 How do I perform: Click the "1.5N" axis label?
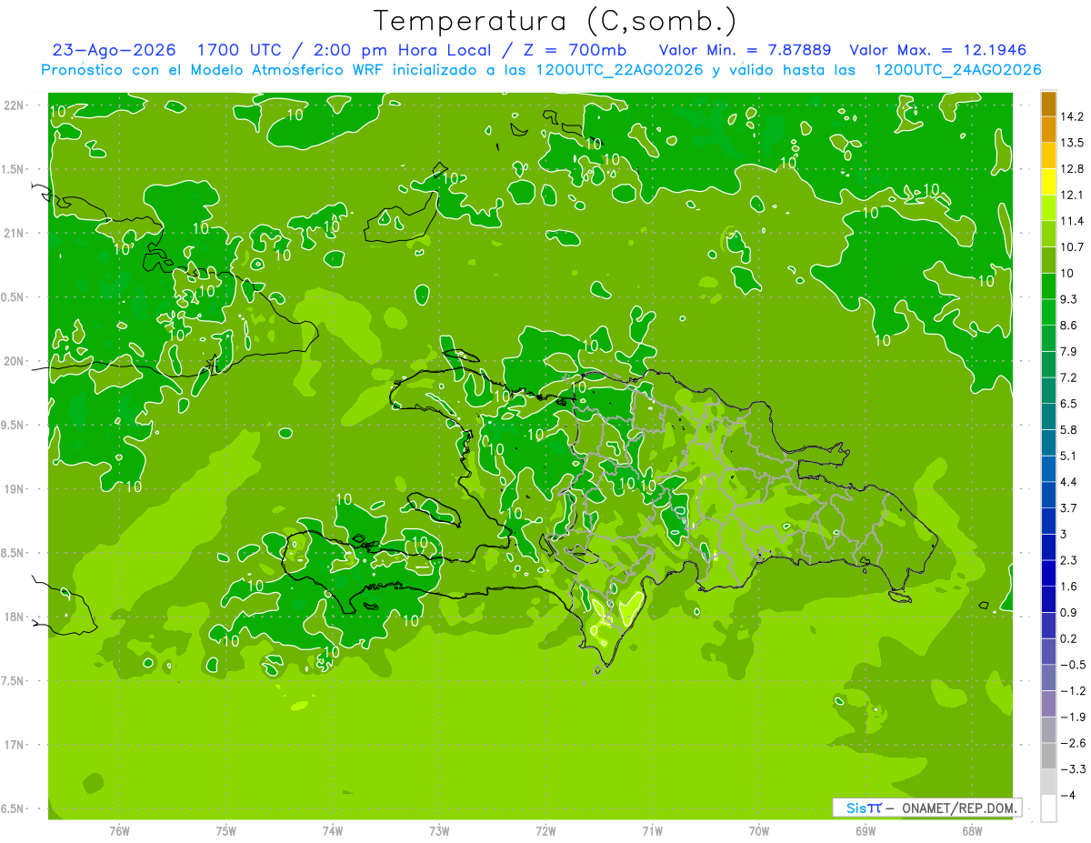click(x=14, y=169)
